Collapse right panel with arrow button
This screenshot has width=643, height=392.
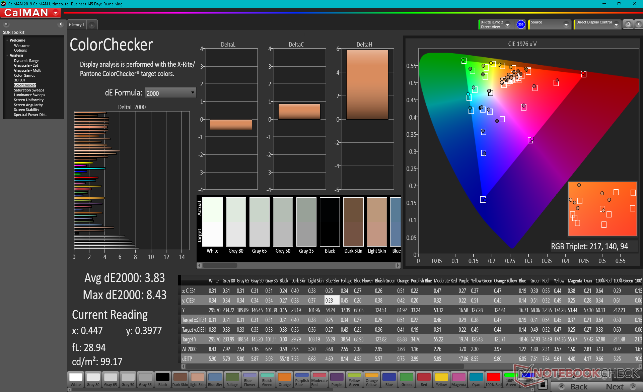[638, 24]
